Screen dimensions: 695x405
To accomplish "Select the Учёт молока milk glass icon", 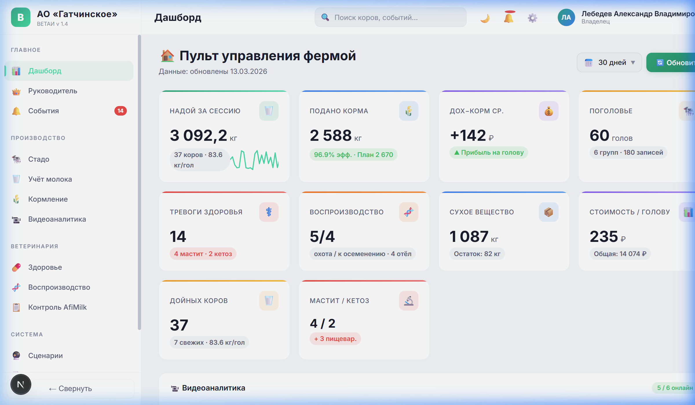I will 16,179.
